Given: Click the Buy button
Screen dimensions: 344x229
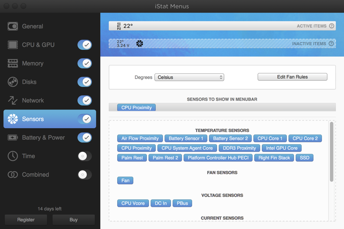Looking at the screenshot, I should click(74, 220).
